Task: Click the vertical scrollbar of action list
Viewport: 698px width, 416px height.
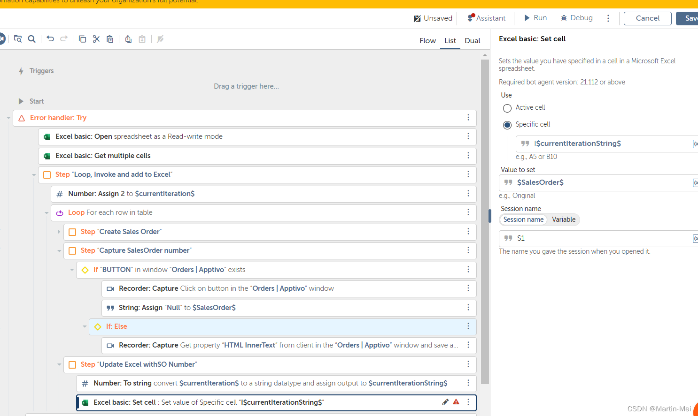Action: click(x=485, y=222)
